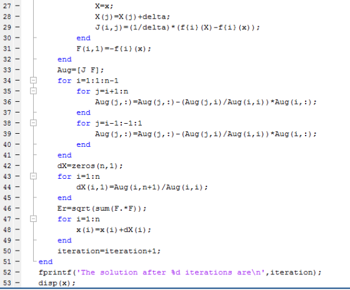Click the code X=x; on line 27
The width and height of the screenshot is (350, 290).
pyautogui.click(x=104, y=6)
